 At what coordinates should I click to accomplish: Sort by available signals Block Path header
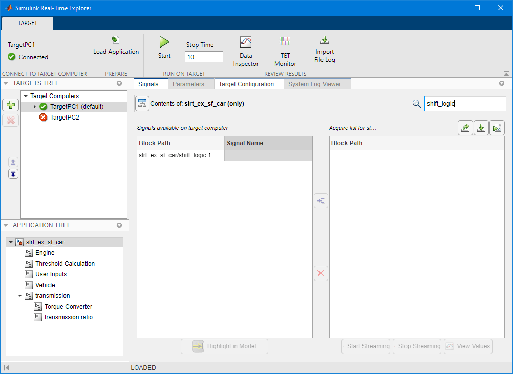181,143
